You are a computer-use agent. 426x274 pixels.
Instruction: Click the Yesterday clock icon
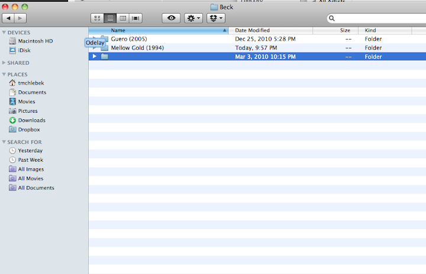(x=12, y=151)
